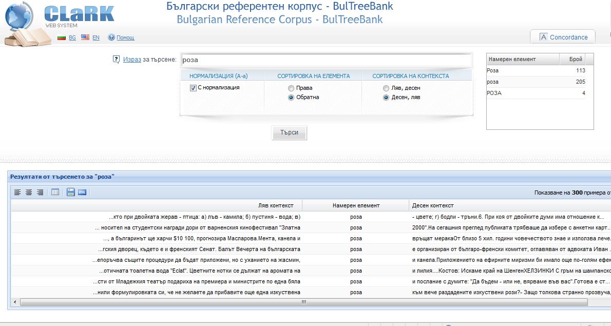
Task: Open the Израз expression link
Action: (132, 60)
